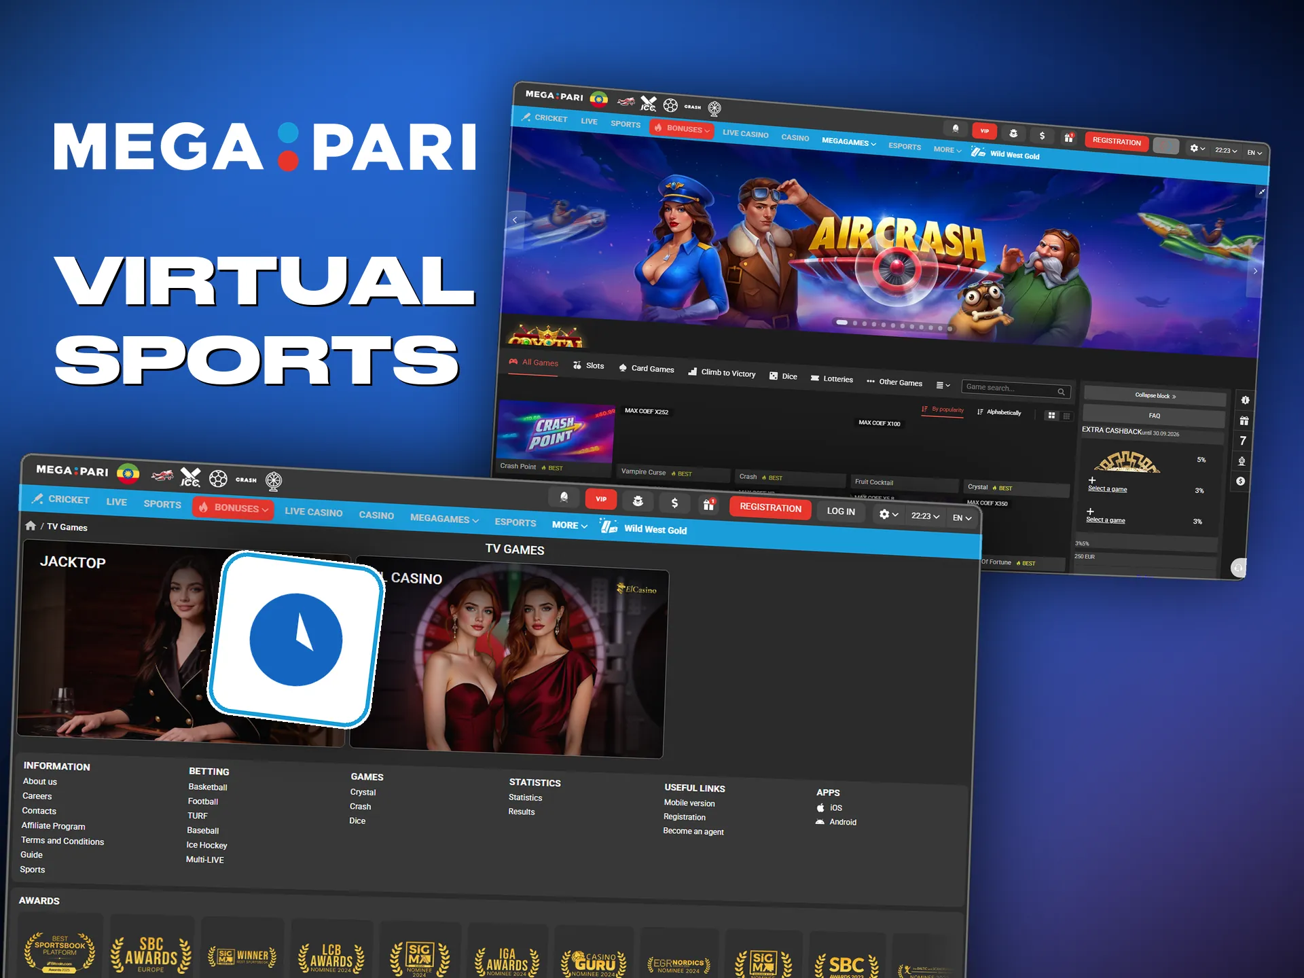Go to previous Aircrash banner slide arrow

[x=515, y=219]
